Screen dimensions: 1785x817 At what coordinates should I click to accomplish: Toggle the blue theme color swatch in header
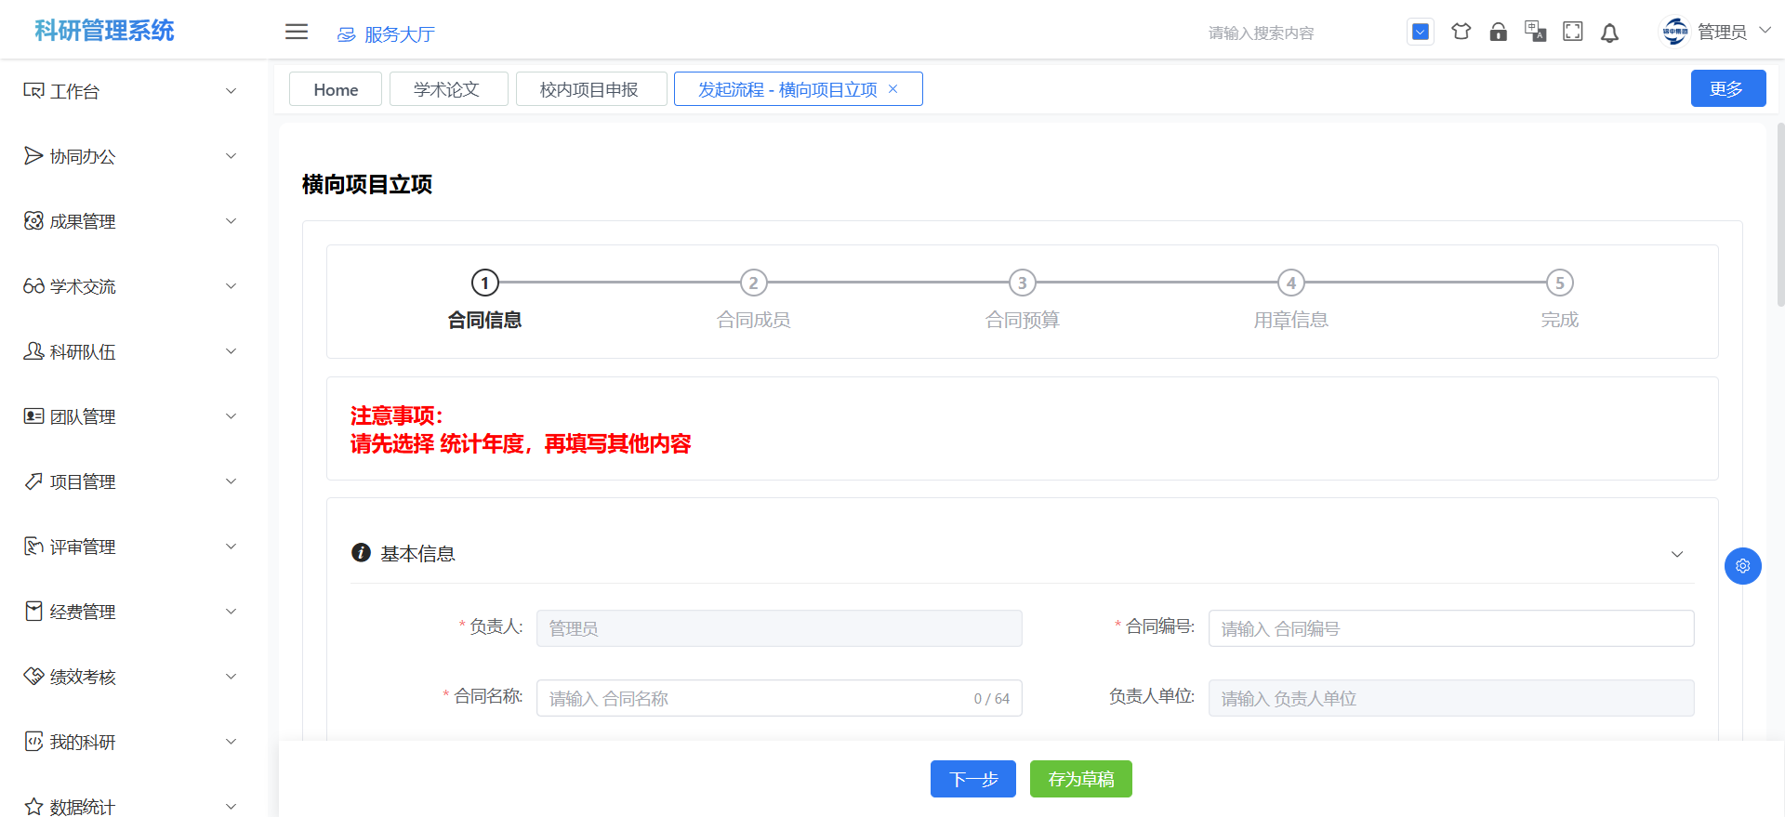(x=1420, y=32)
